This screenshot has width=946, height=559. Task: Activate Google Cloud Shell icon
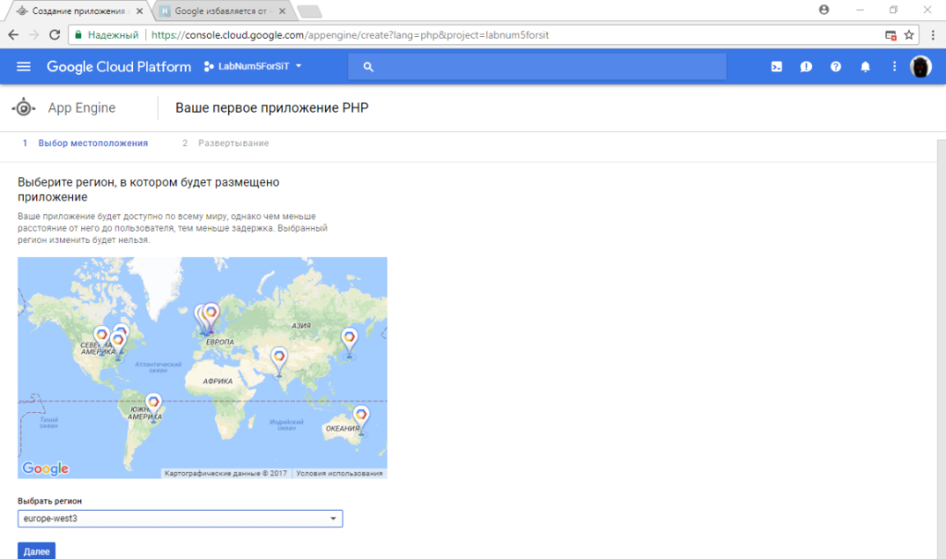coord(777,67)
